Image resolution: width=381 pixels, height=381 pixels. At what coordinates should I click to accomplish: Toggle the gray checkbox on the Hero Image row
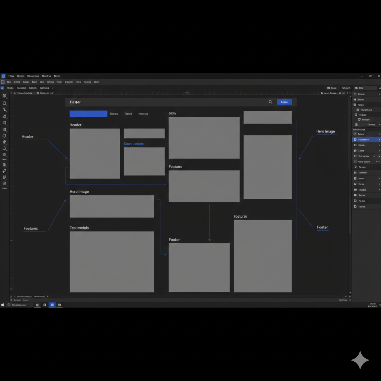tap(355, 162)
